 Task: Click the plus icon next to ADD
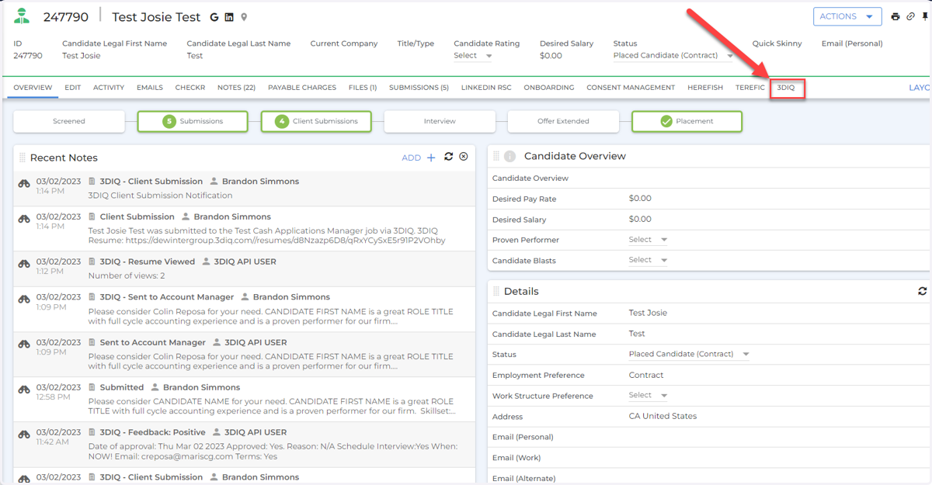tap(431, 158)
